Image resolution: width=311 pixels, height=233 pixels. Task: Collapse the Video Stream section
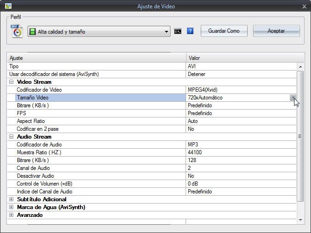click(11, 82)
